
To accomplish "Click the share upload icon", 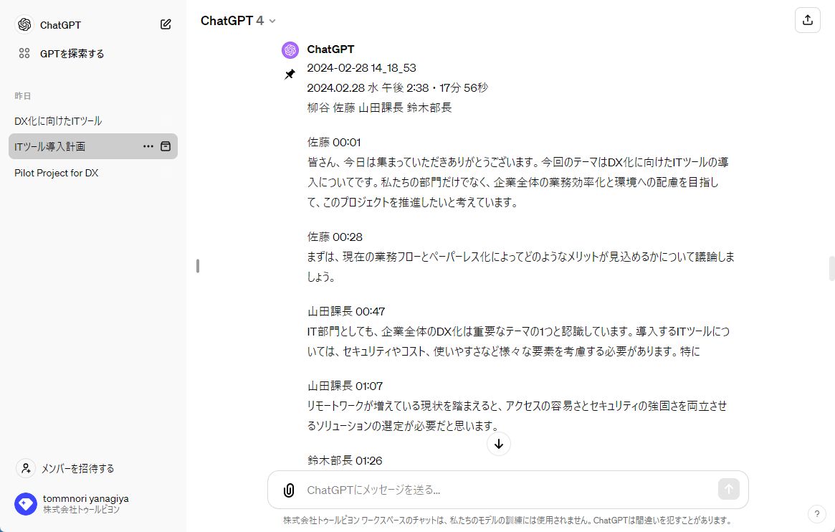I will [x=808, y=20].
